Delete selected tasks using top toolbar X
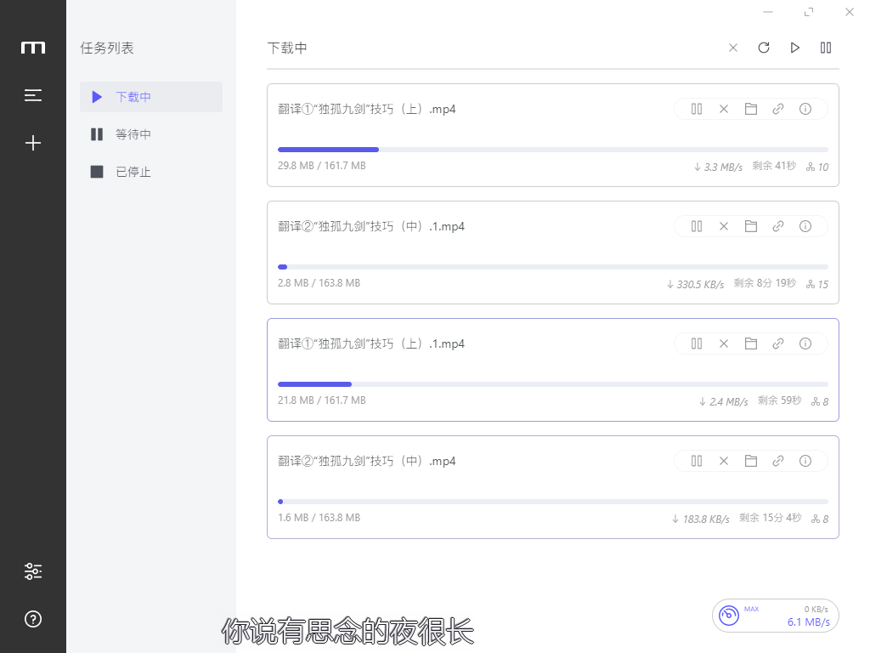 [733, 48]
